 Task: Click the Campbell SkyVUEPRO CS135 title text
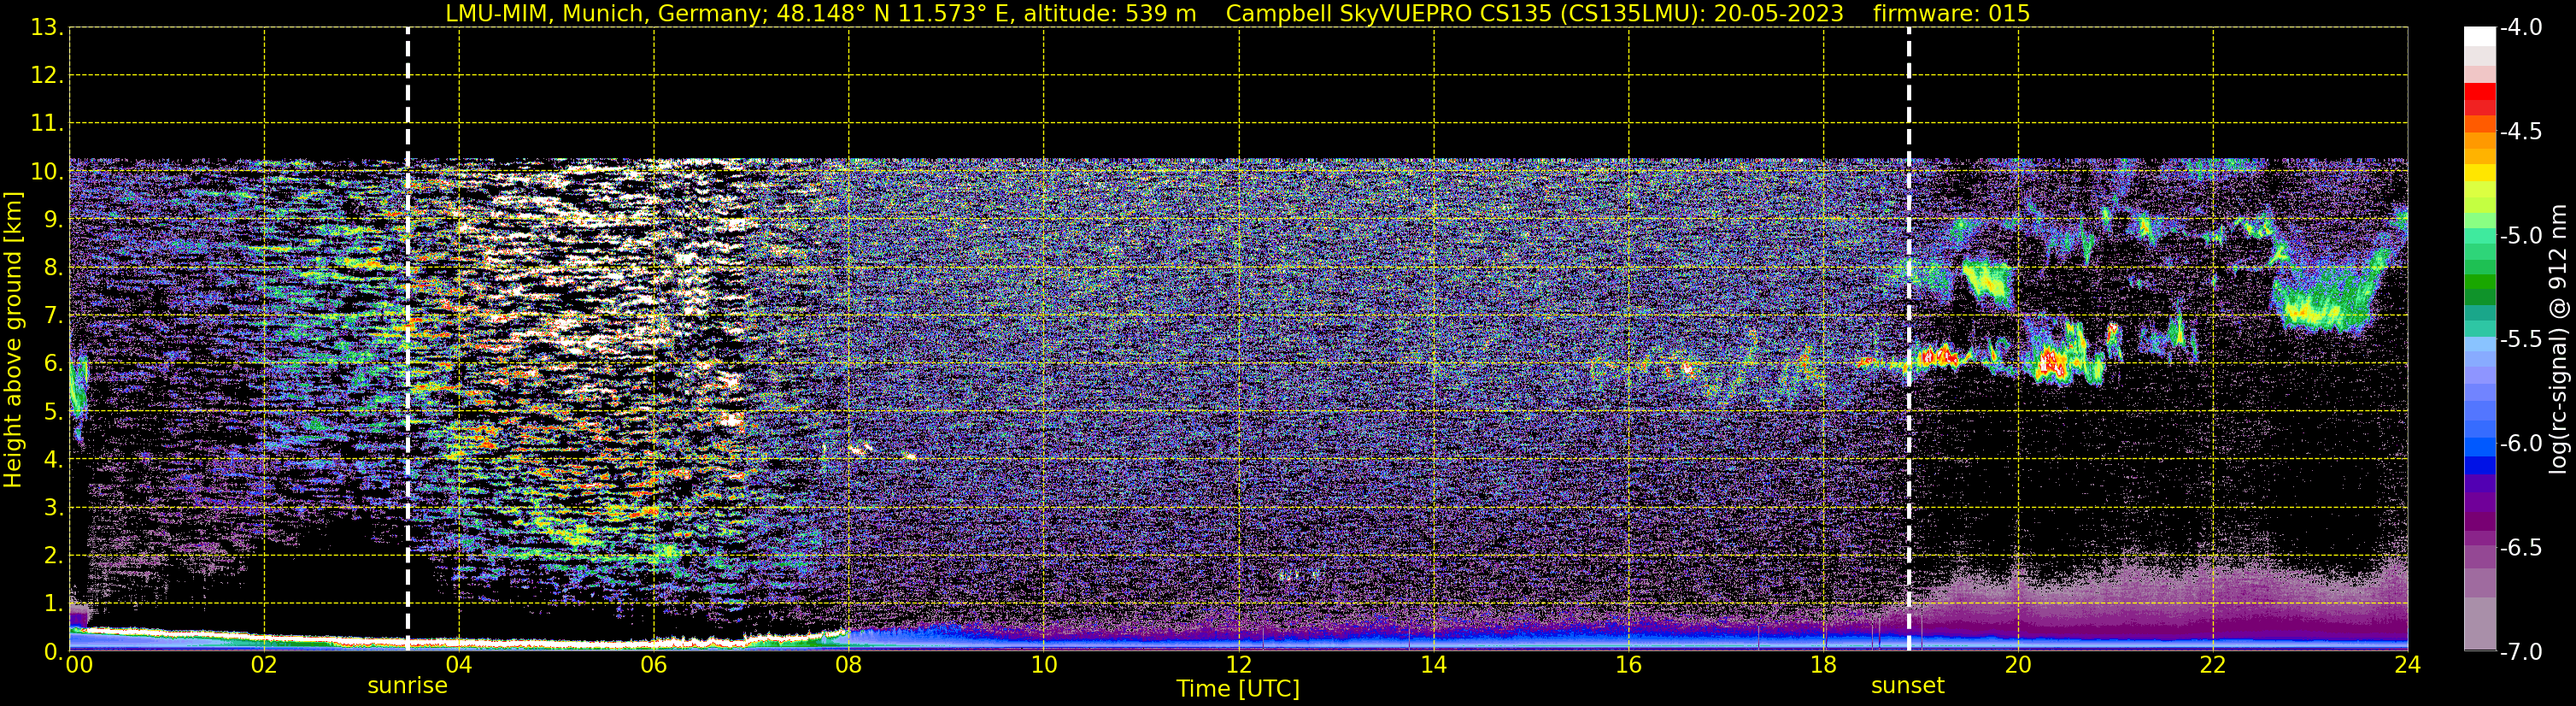click(1389, 14)
